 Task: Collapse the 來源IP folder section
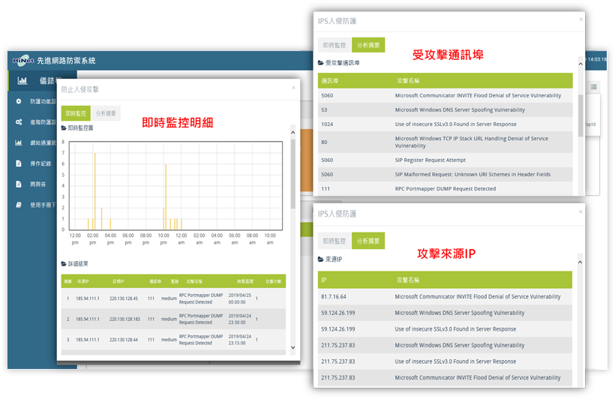[330, 259]
